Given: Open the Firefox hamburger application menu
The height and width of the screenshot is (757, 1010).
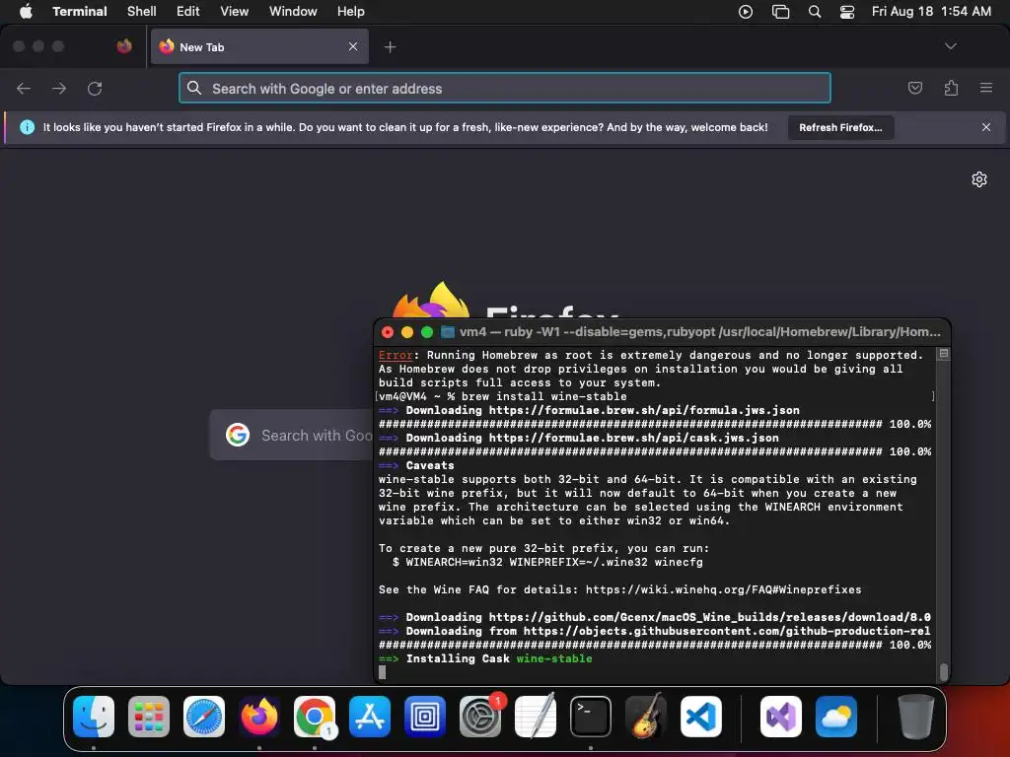Looking at the screenshot, I should (986, 88).
